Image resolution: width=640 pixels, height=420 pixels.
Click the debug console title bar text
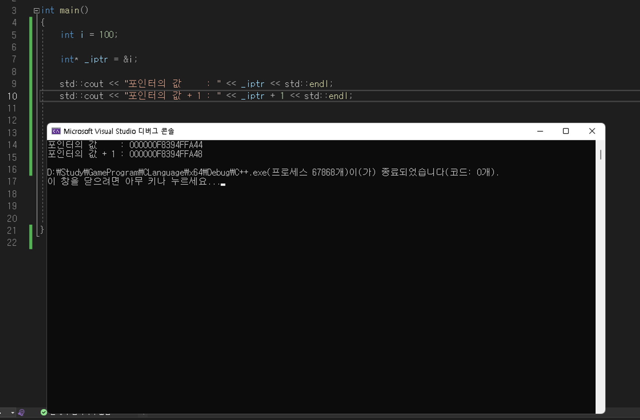coord(119,131)
